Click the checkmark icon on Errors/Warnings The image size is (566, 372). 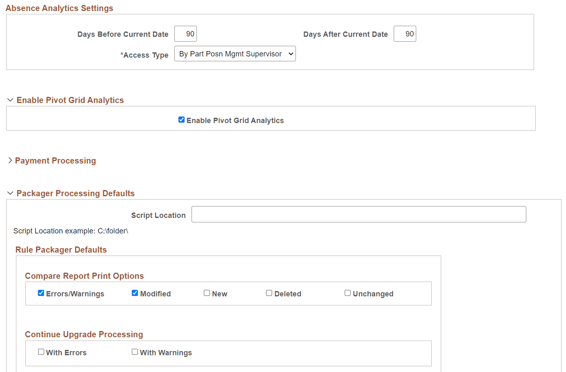click(41, 293)
